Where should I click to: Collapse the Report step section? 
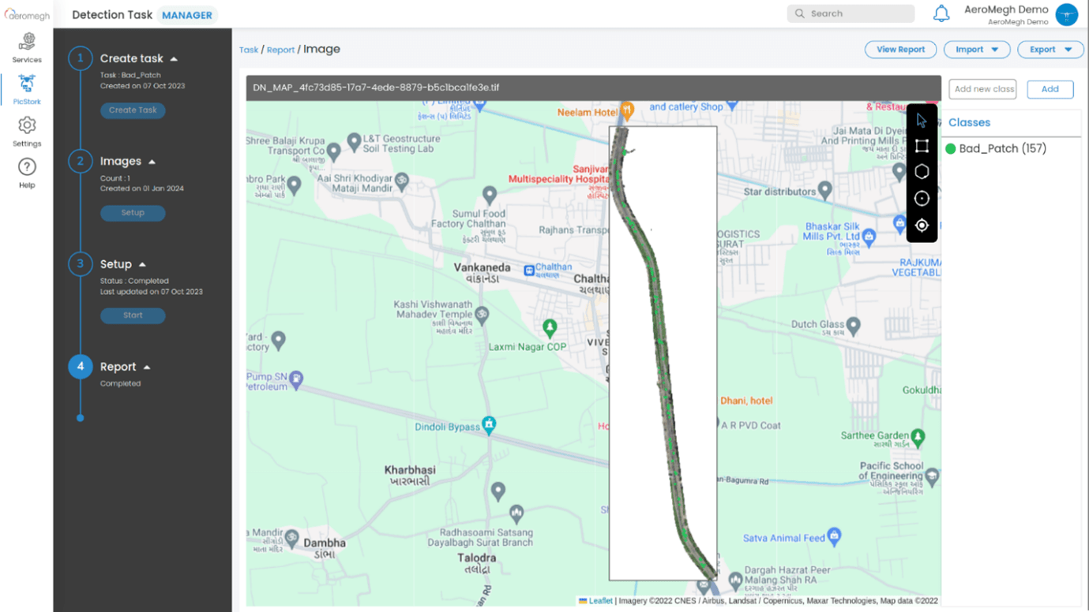[x=147, y=368]
